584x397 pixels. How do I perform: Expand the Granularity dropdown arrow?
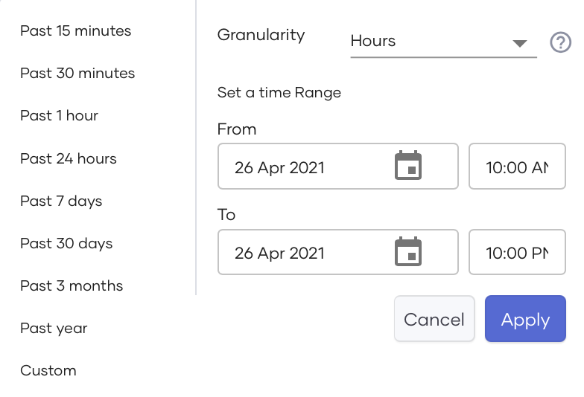coord(520,43)
